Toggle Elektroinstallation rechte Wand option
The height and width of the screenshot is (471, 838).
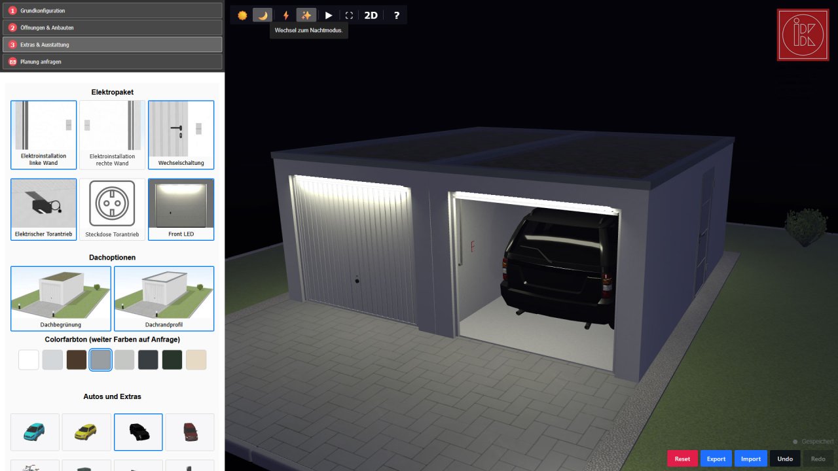point(113,135)
